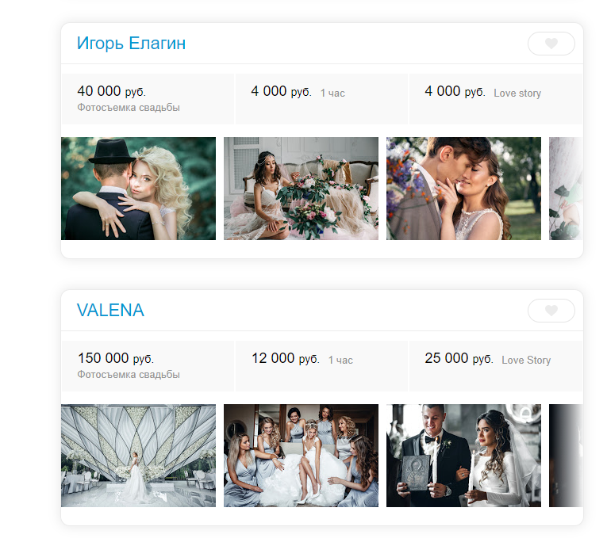This screenshot has height=542, width=607.
Task: Click 'Фотосъемка свадьбы' label under 150 000 руб.
Action: pyautogui.click(x=129, y=375)
